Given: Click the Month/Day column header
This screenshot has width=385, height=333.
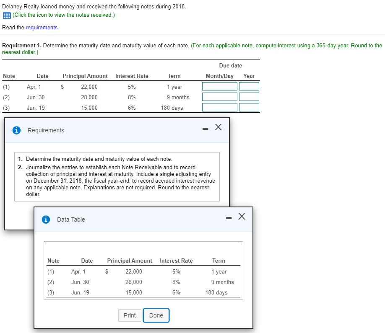Looking at the screenshot, I should [219, 76].
